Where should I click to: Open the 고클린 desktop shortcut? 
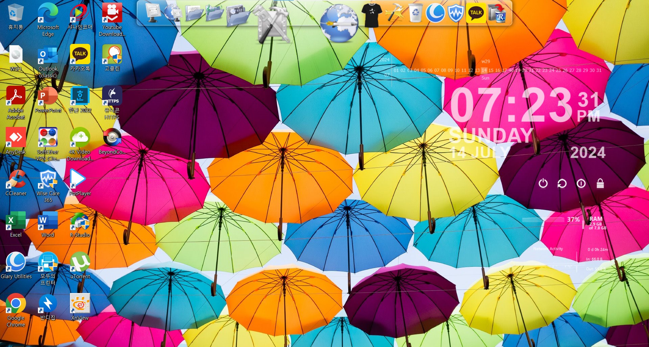pyautogui.click(x=112, y=58)
